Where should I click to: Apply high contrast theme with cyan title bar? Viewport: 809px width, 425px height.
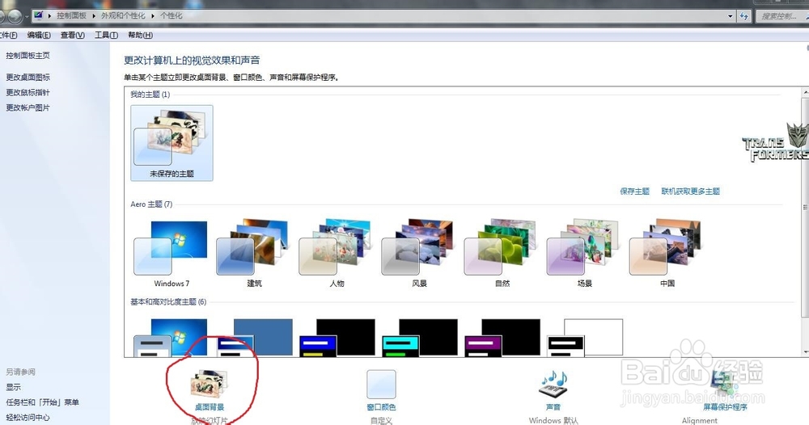coord(420,338)
